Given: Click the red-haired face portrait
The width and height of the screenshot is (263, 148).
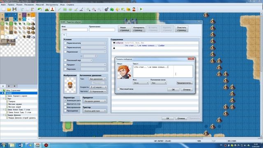Looking at the screenshot, I should [124, 72].
